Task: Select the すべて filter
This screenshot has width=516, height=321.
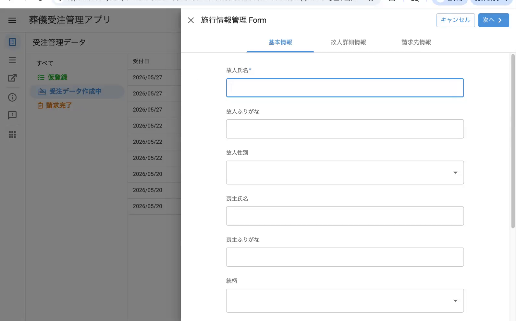Action: (x=45, y=63)
